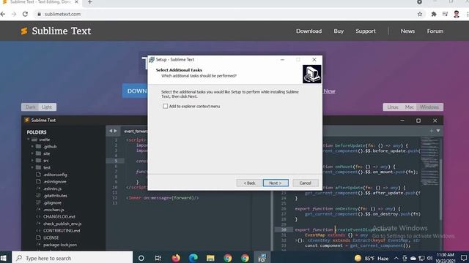Open a new browser tab
Image resolution: width=469 pixels, height=263 pixels.
pos(89,2)
